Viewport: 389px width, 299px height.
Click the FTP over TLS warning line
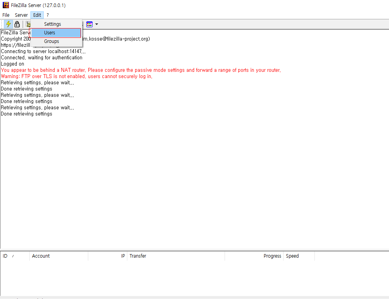[77, 77]
